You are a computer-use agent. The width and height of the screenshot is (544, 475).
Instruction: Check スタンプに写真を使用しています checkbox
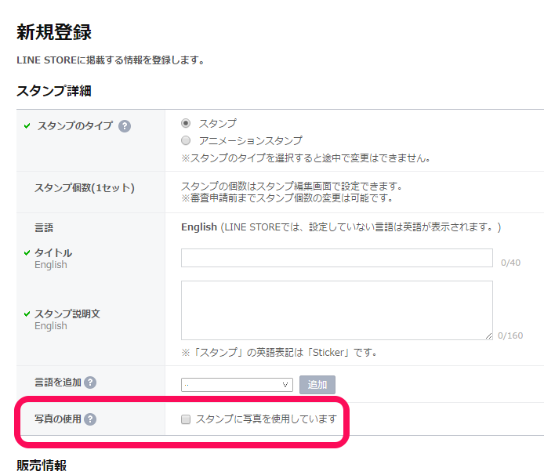[x=186, y=419]
